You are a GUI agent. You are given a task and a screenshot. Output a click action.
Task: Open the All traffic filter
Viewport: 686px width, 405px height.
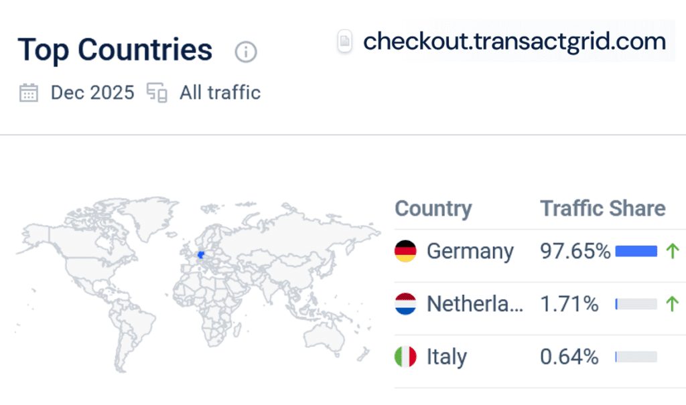[220, 92]
